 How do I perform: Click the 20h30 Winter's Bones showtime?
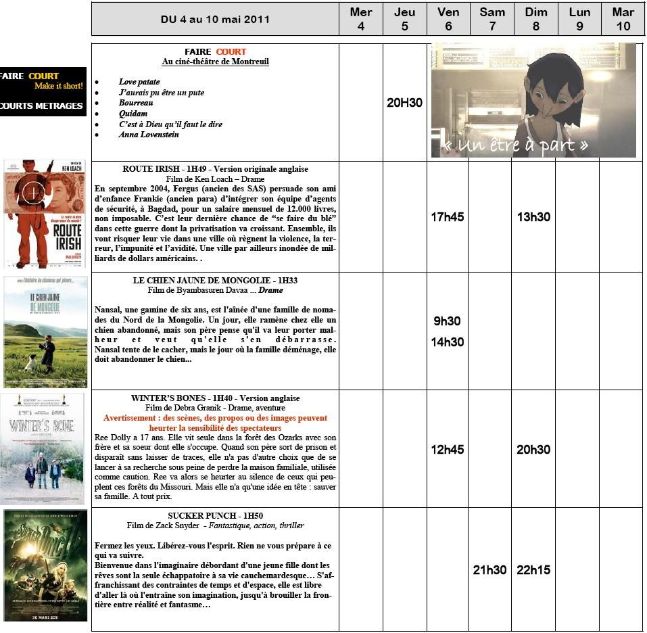pyautogui.click(x=533, y=449)
